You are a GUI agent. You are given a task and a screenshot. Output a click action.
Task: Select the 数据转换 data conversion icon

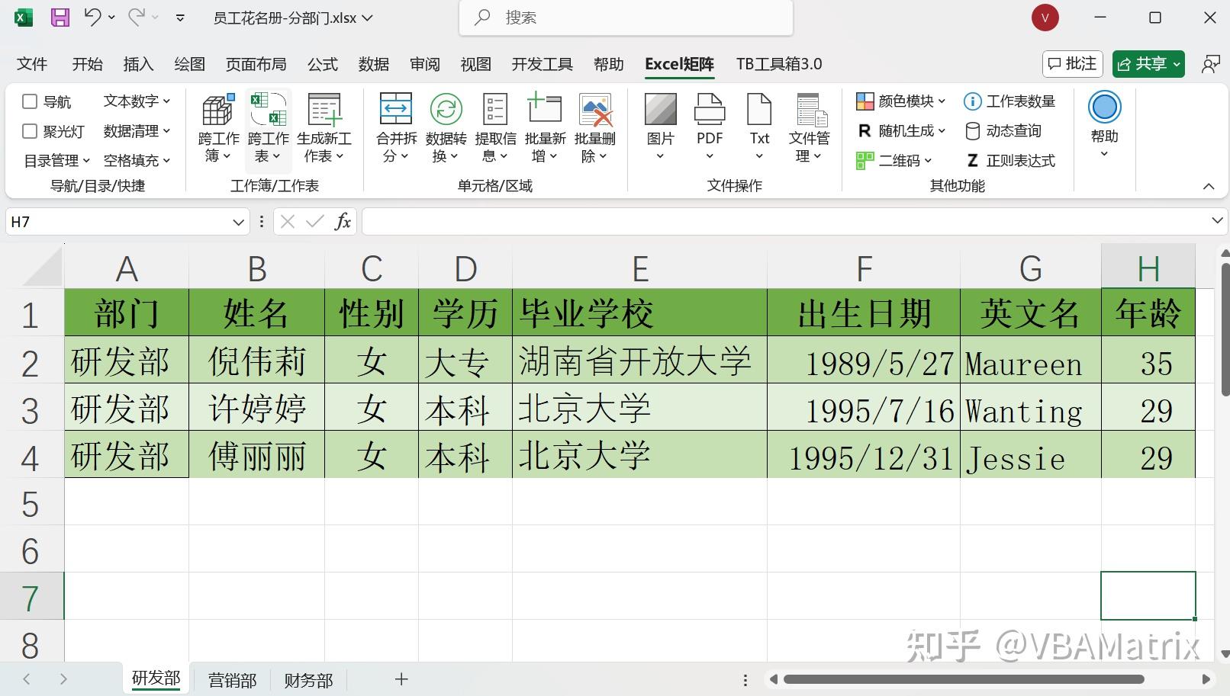[x=446, y=111]
